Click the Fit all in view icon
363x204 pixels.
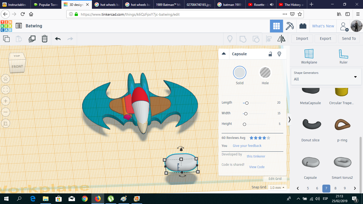[x=6, y=90]
